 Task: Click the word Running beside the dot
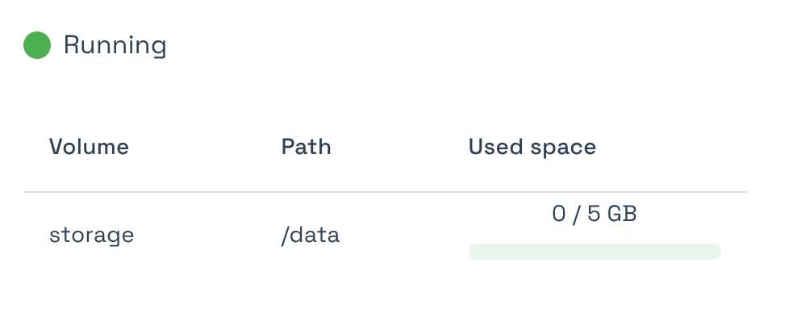pos(115,45)
